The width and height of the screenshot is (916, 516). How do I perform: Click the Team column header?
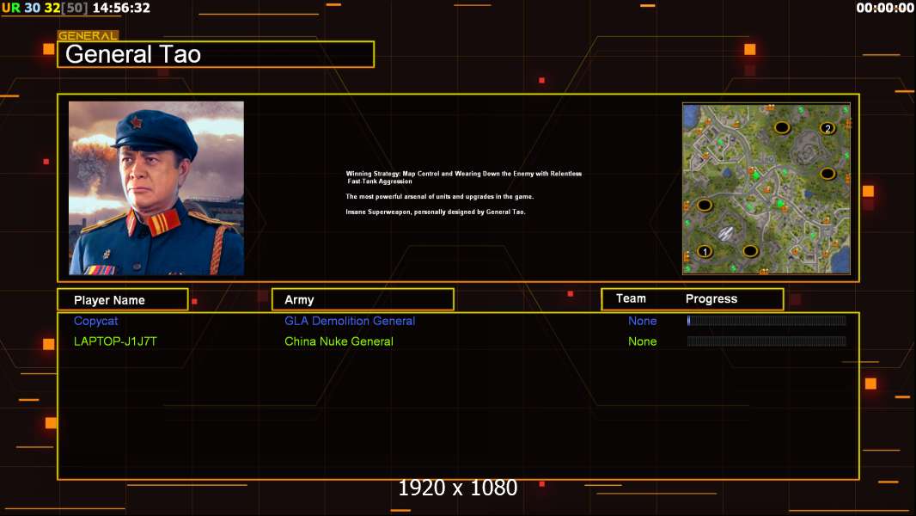tap(631, 298)
